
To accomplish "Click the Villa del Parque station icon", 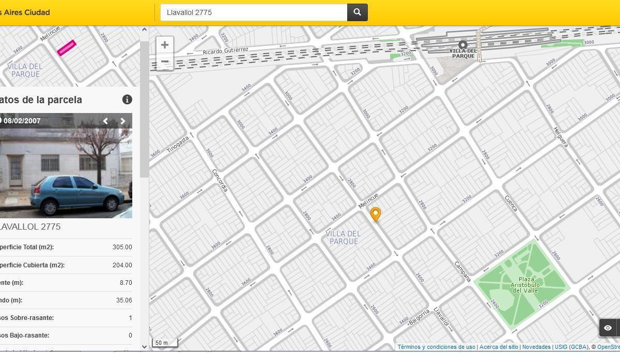I will [463, 45].
